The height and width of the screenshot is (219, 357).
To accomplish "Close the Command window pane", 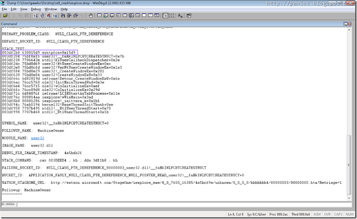I will coord(349,24).
